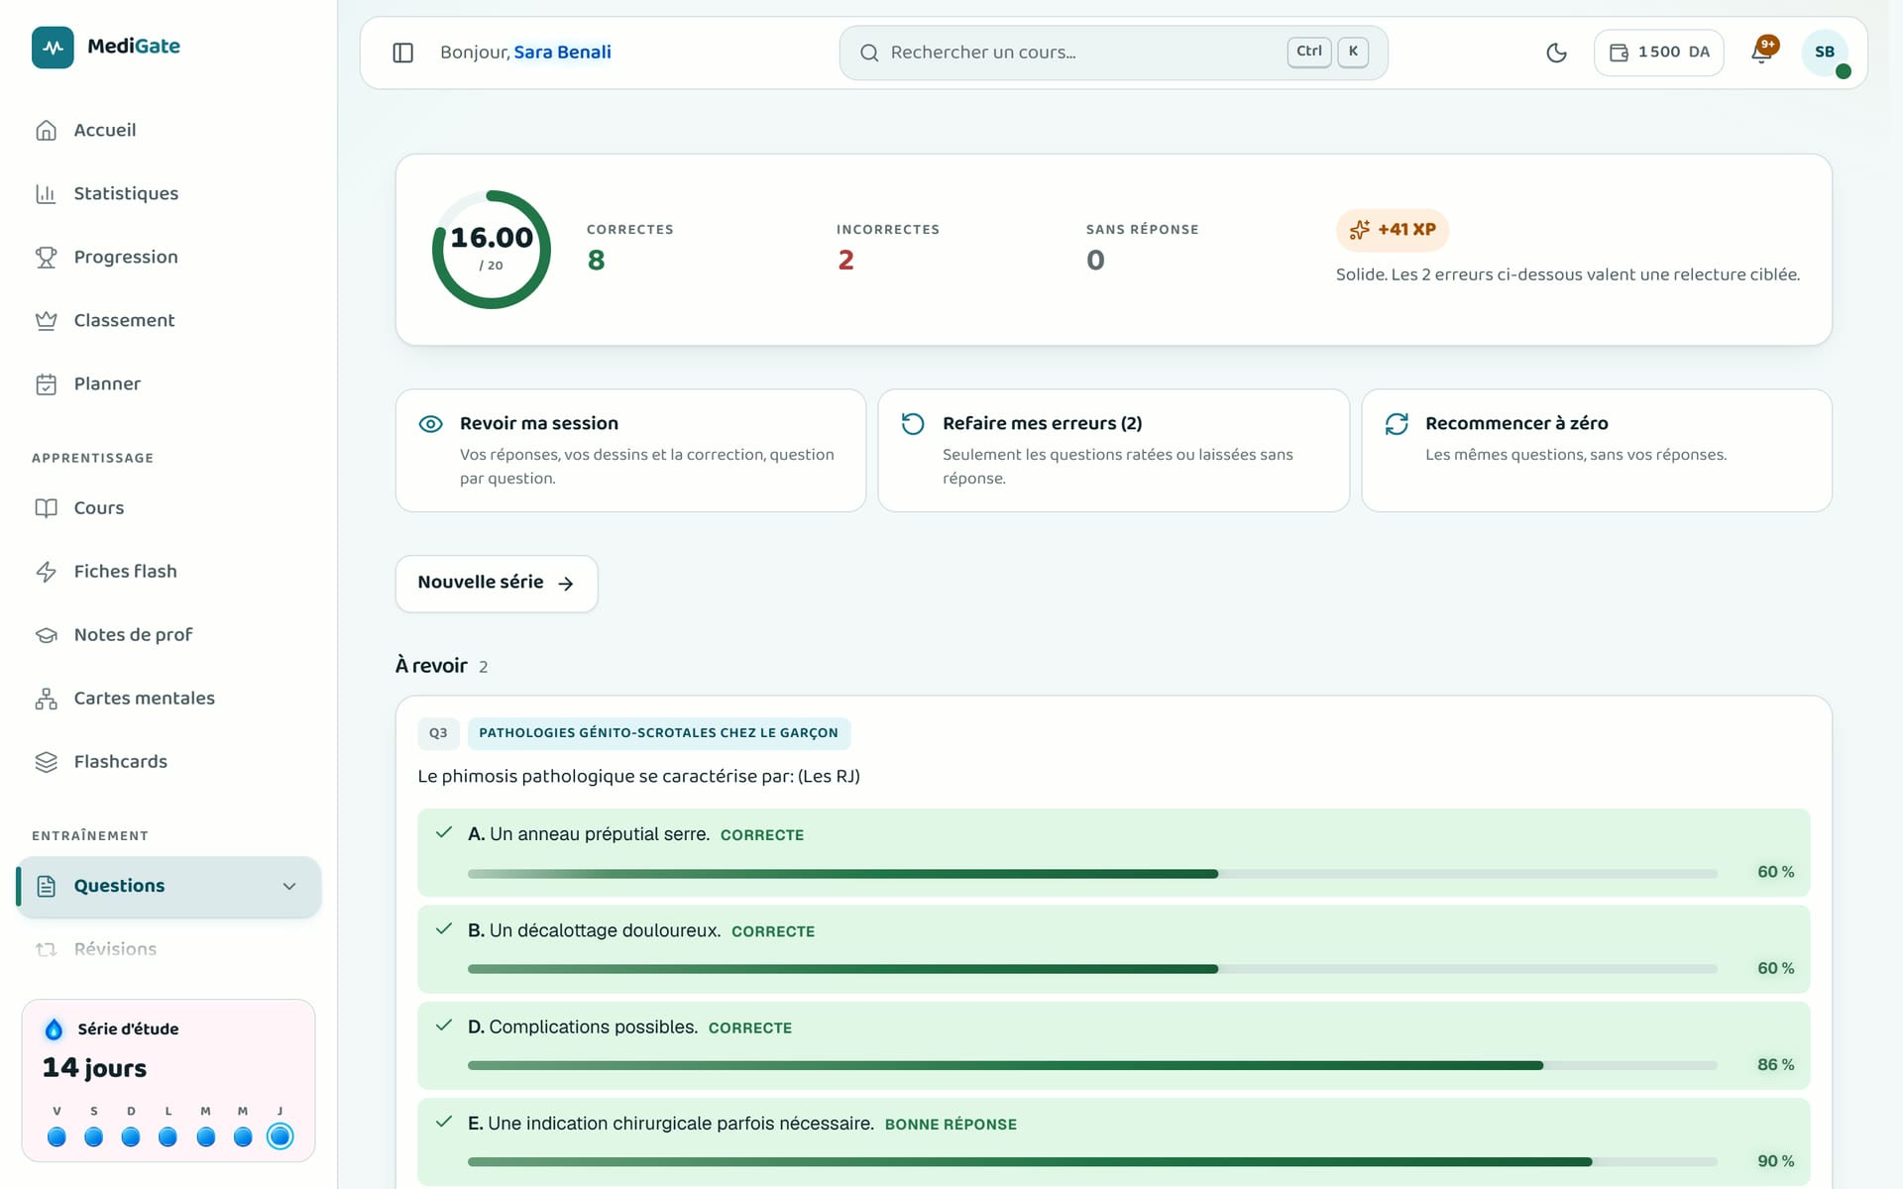The height and width of the screenshot is (1189, 1903).
Task: Click the MediGate logo icon
Action: 53,47
